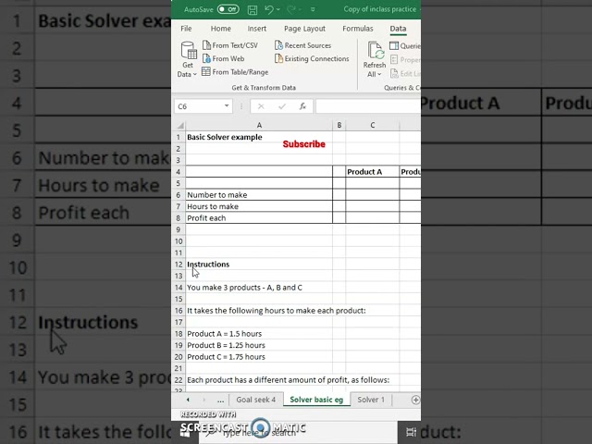Viewport: 592px width, 444px height.
Task: Open Existing Connections
Action: click(x=312, y=58)
